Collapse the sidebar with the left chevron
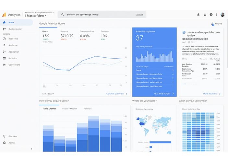The image size is (228, 162). click(31, 149)
